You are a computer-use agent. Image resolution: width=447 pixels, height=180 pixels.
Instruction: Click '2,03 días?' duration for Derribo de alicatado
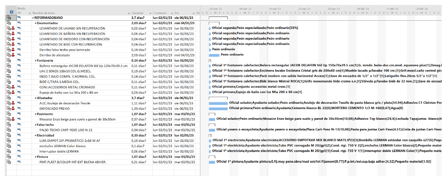pyautogui.click(x=139, y=55)
